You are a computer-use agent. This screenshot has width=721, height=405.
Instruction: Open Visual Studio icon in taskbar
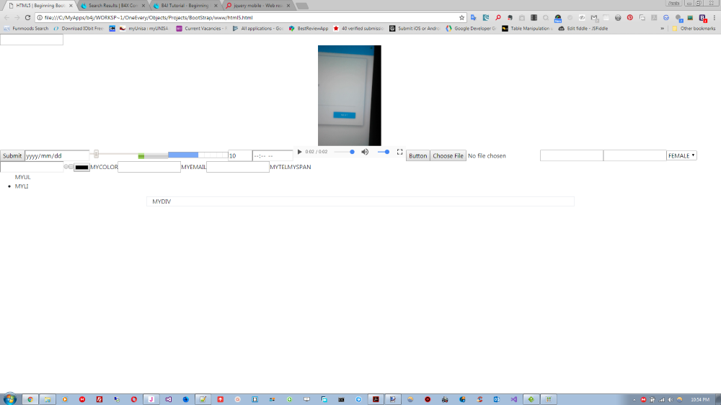[x=168, y=399]
